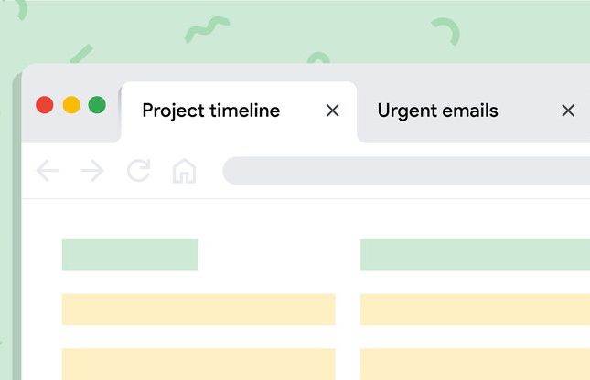Switch to the Urgent emails tab
The height and width of the screenshot is (380, 590).
coord(438,111)
